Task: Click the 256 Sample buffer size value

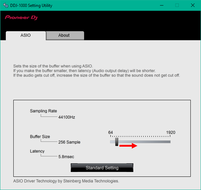Action: 69,142
